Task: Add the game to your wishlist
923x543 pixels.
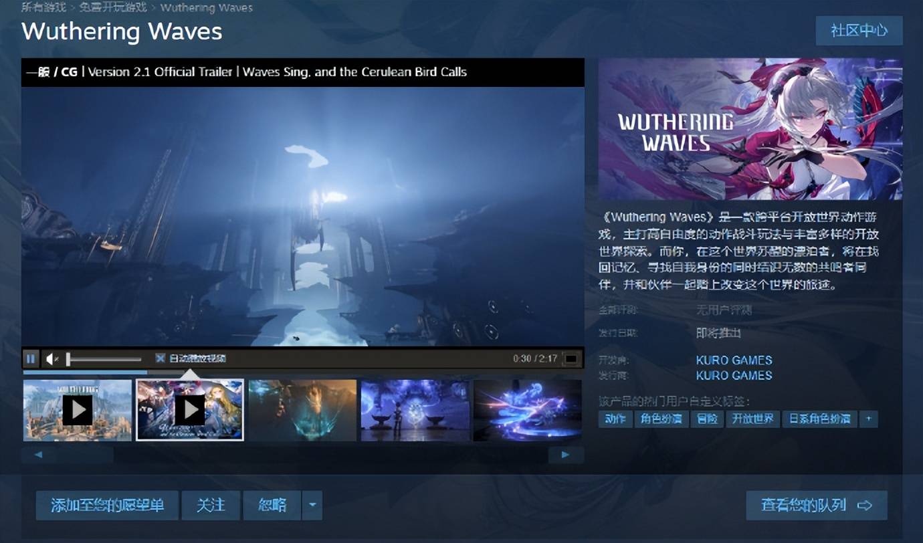Action: [x=107, y=506]
